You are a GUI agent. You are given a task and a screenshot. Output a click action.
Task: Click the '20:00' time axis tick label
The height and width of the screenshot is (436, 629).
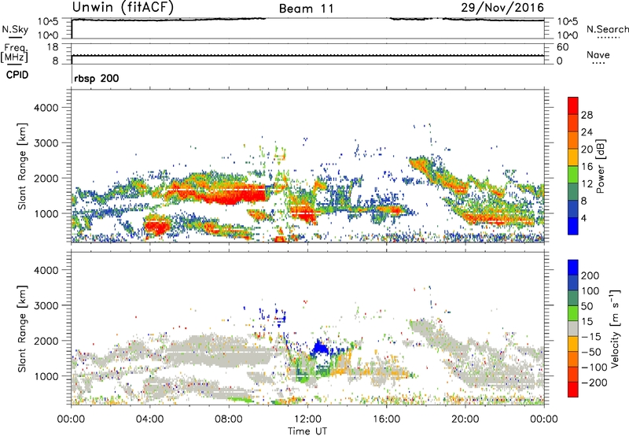coord(465,419)
